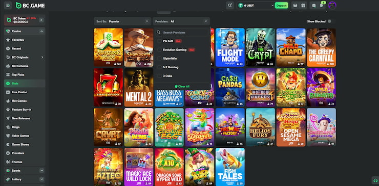This screenshot has width=379, height=186.
Task: Open the Mental 2 game thumbnail
Action: click(139, 87)
